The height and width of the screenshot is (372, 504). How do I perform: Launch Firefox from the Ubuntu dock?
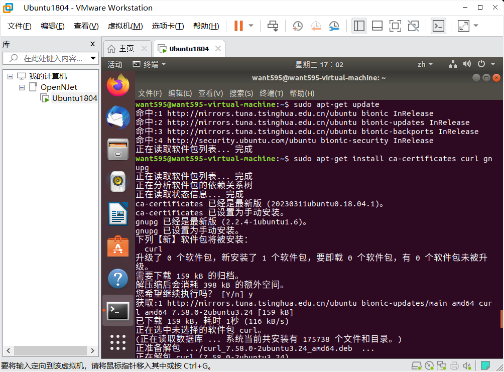(118, 85)
